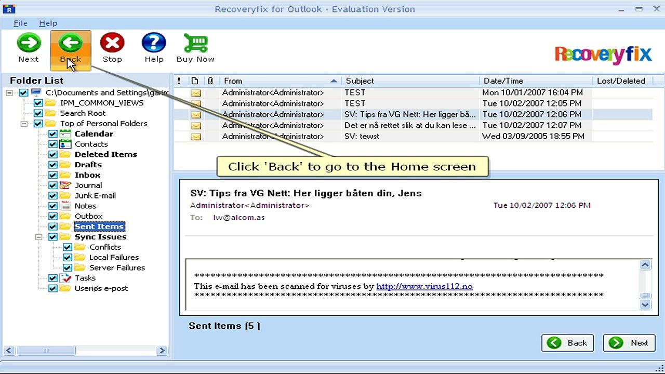Viewport: 665px width, 374px height.
Task: Click the From column sort arrow
Action: 333,81
